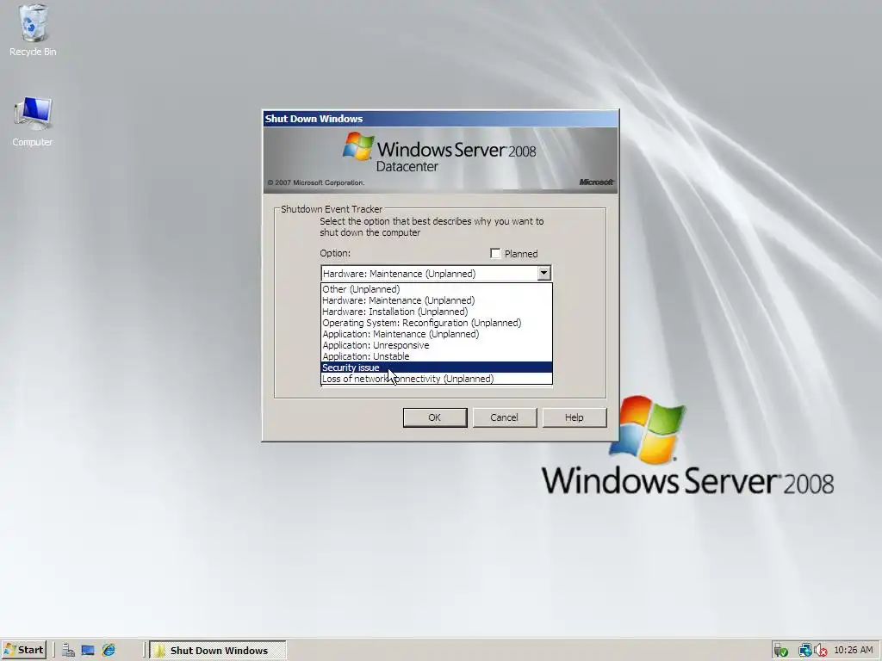Viewport: 882px width, 661px height.
Task: Choose Other (Unplanned) from list
Action: pyautogui.click(x=437, y=289)
